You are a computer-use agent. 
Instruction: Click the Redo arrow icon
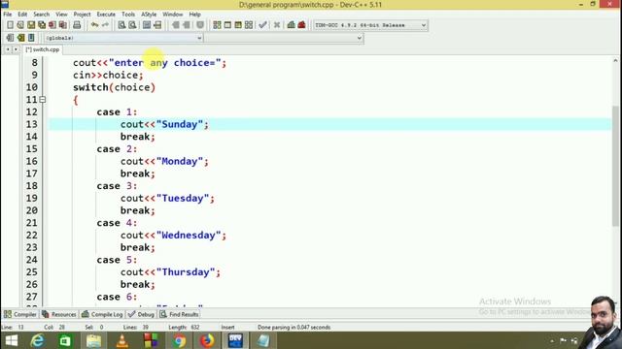[105, 25]
